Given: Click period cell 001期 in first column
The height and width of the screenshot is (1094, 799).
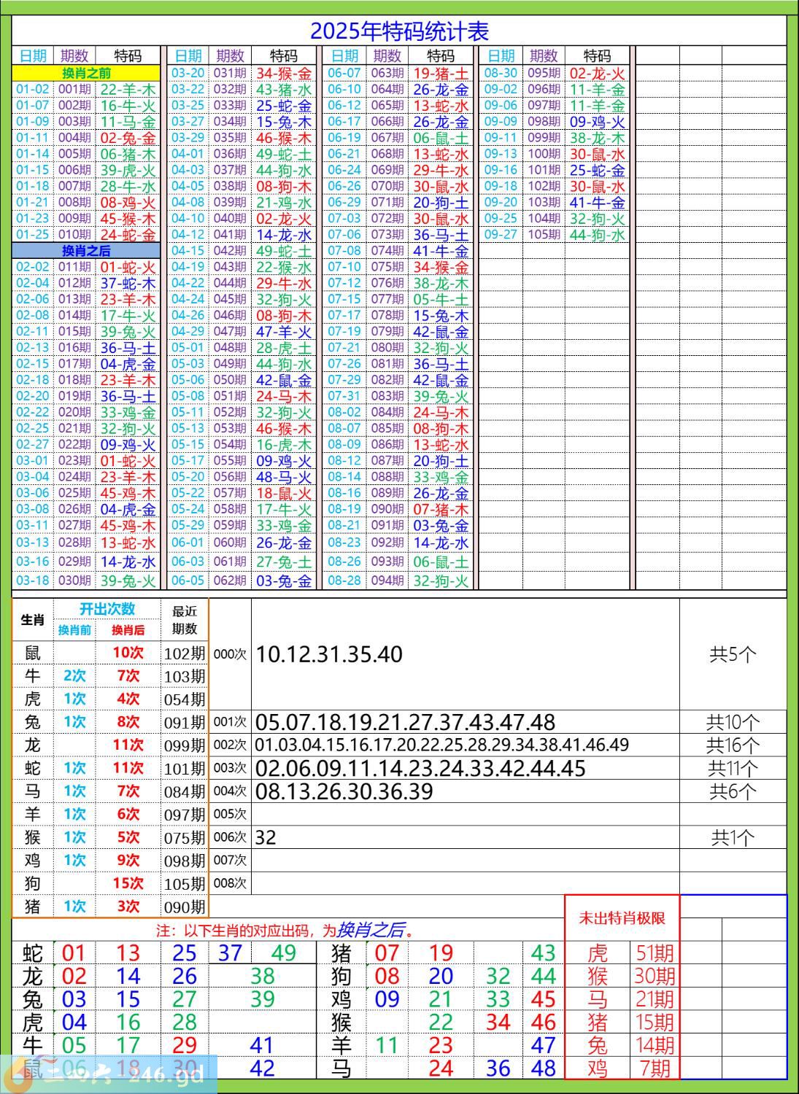Looking at the screenshot, I should pos(74,90).
